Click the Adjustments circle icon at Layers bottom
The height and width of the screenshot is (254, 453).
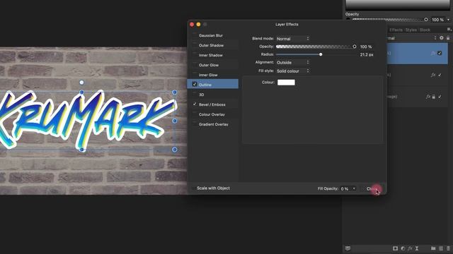(403, 248)
